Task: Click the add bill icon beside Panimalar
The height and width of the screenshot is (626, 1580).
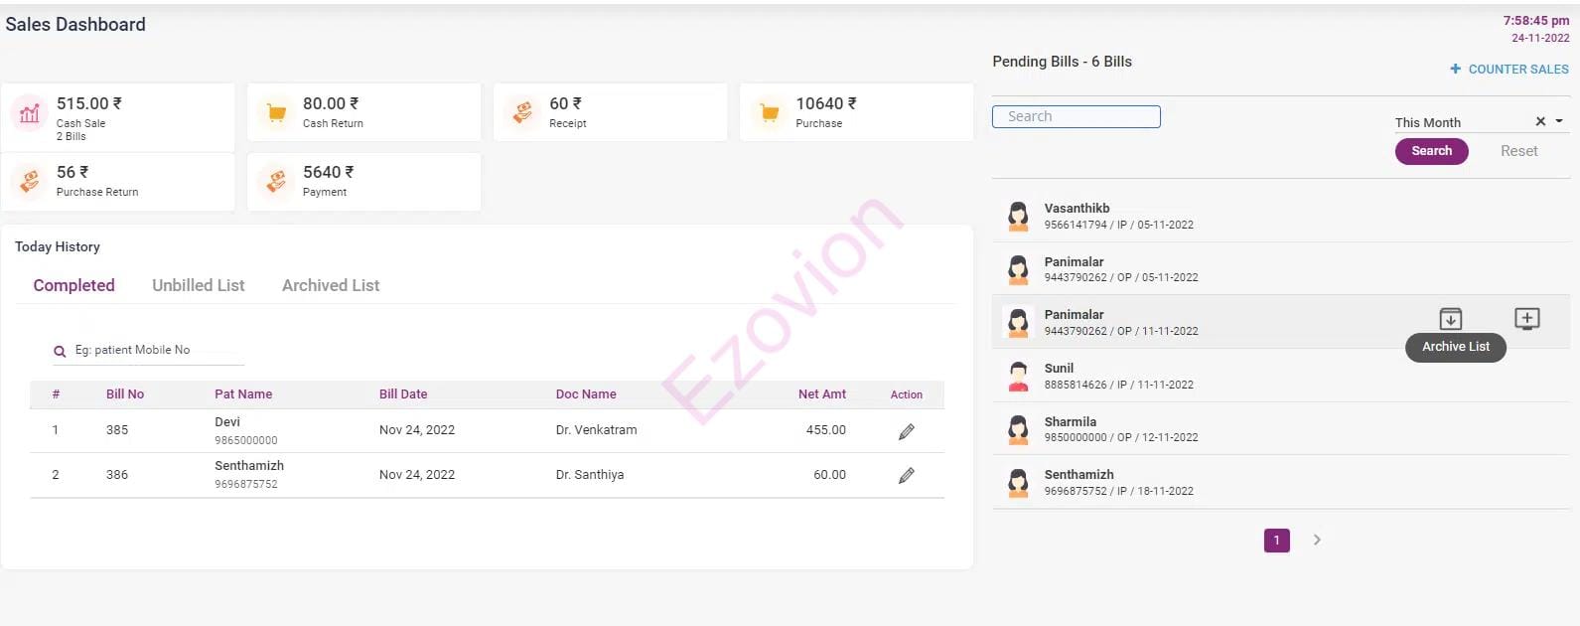Action: pyautogui.click(x=1526, y=319)
